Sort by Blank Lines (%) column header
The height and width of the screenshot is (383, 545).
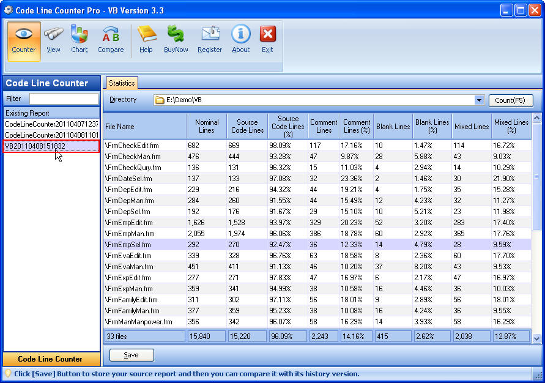(x=432, y=127)
